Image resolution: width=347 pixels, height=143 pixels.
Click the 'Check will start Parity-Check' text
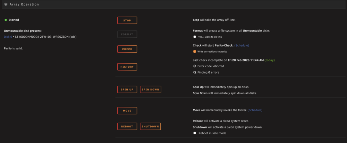pos(213,45)
